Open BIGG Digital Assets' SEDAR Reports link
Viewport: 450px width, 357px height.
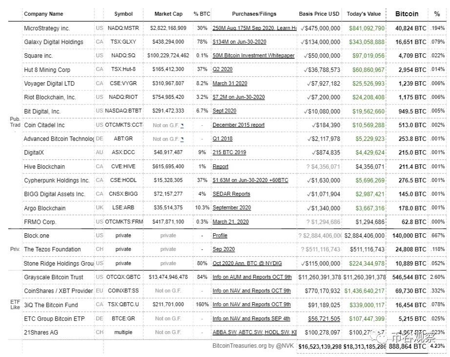click(231, 194)
